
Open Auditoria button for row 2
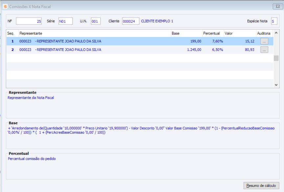(264, 50)
